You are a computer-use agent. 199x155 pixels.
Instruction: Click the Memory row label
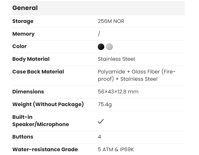23,34
